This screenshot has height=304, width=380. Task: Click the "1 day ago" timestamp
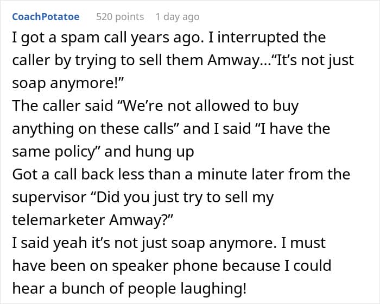click(x=177, y=17)
